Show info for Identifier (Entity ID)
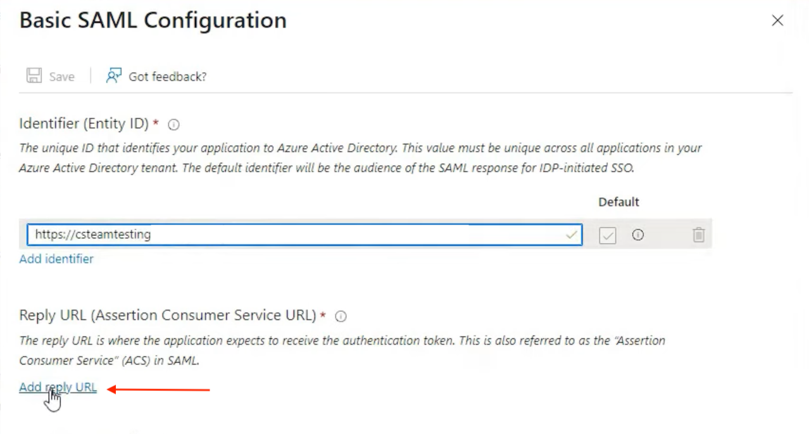The image size is (809, 434). 174,125
